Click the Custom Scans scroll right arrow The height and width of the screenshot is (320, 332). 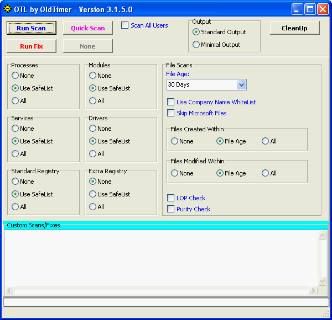(x=313, y=291)
